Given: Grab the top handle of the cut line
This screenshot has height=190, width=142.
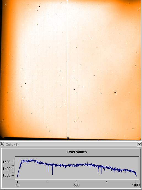Looking at the screenshot, I should [68, 1].
